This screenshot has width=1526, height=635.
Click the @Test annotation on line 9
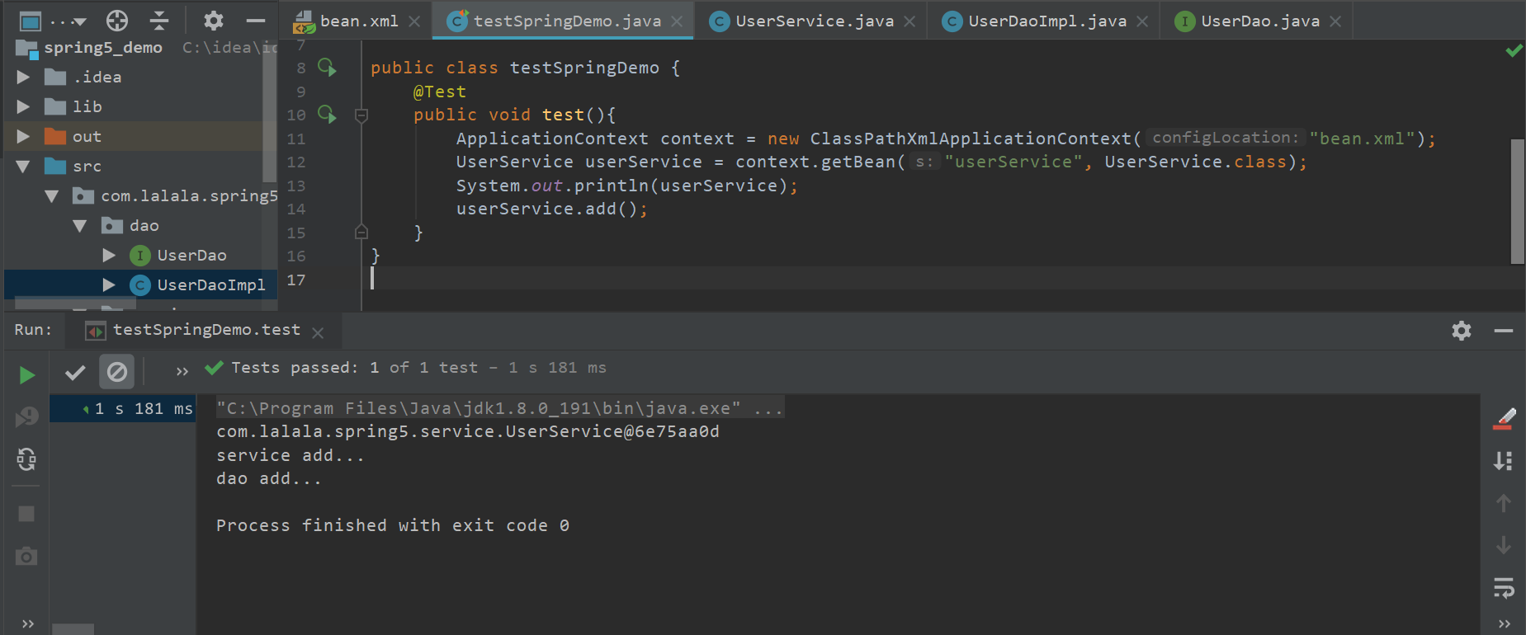[439, 92]
